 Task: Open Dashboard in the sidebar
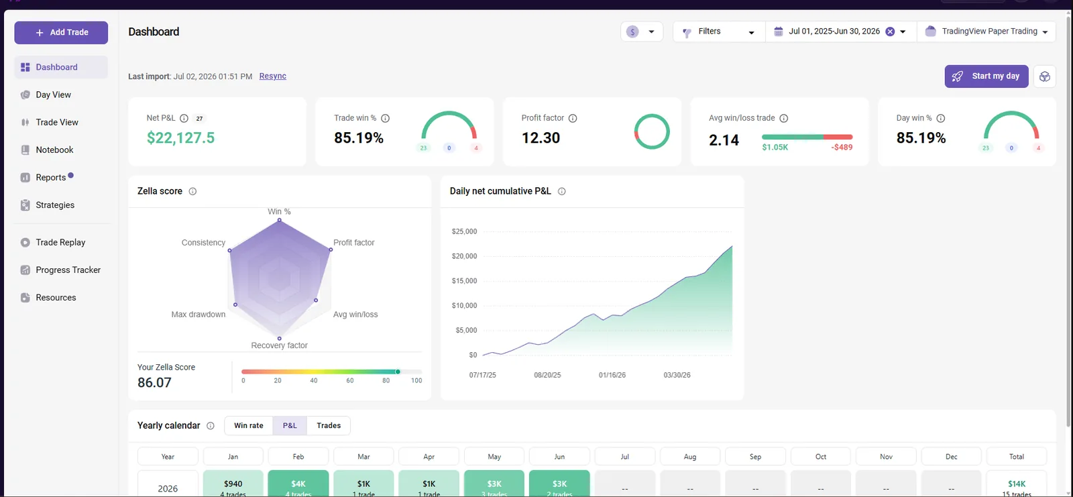(61, 67)
